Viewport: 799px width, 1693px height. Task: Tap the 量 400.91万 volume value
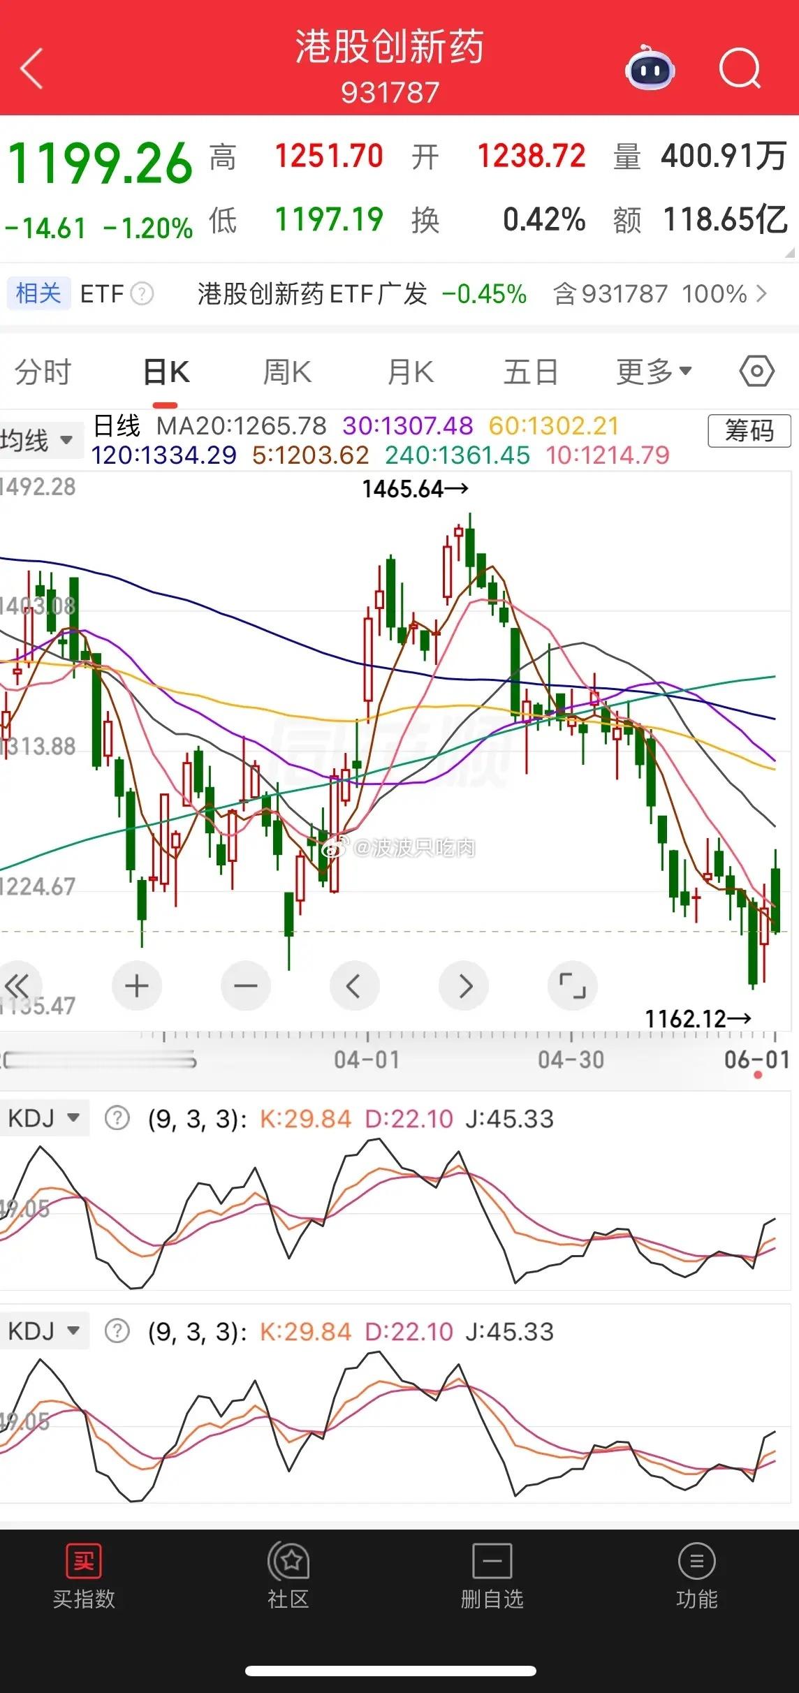coord(700,156)
